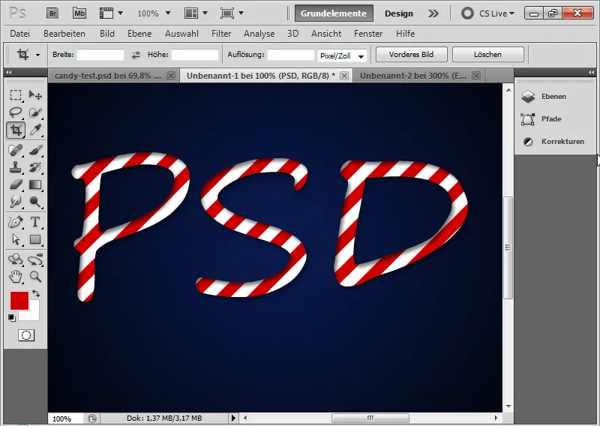600x426 pixels.
Task: Swap width and height values
Action: (136, 55)
